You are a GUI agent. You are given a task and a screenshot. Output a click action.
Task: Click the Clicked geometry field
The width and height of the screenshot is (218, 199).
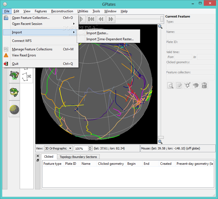click(x=190, y=67)
